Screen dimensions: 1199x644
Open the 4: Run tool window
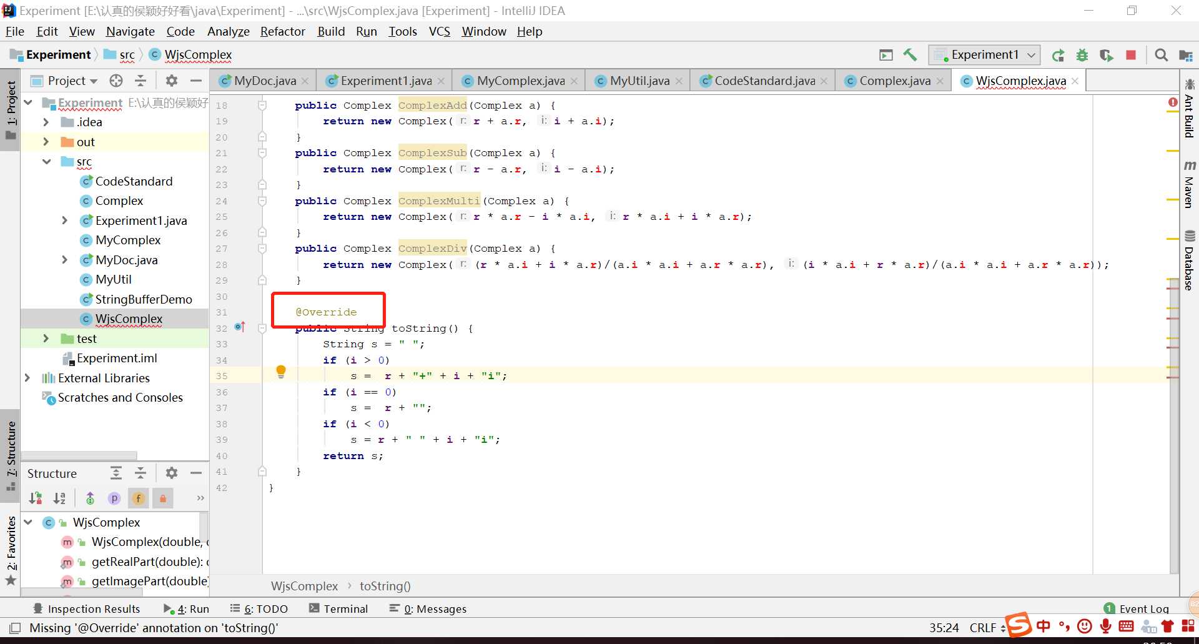coord(186,608)
